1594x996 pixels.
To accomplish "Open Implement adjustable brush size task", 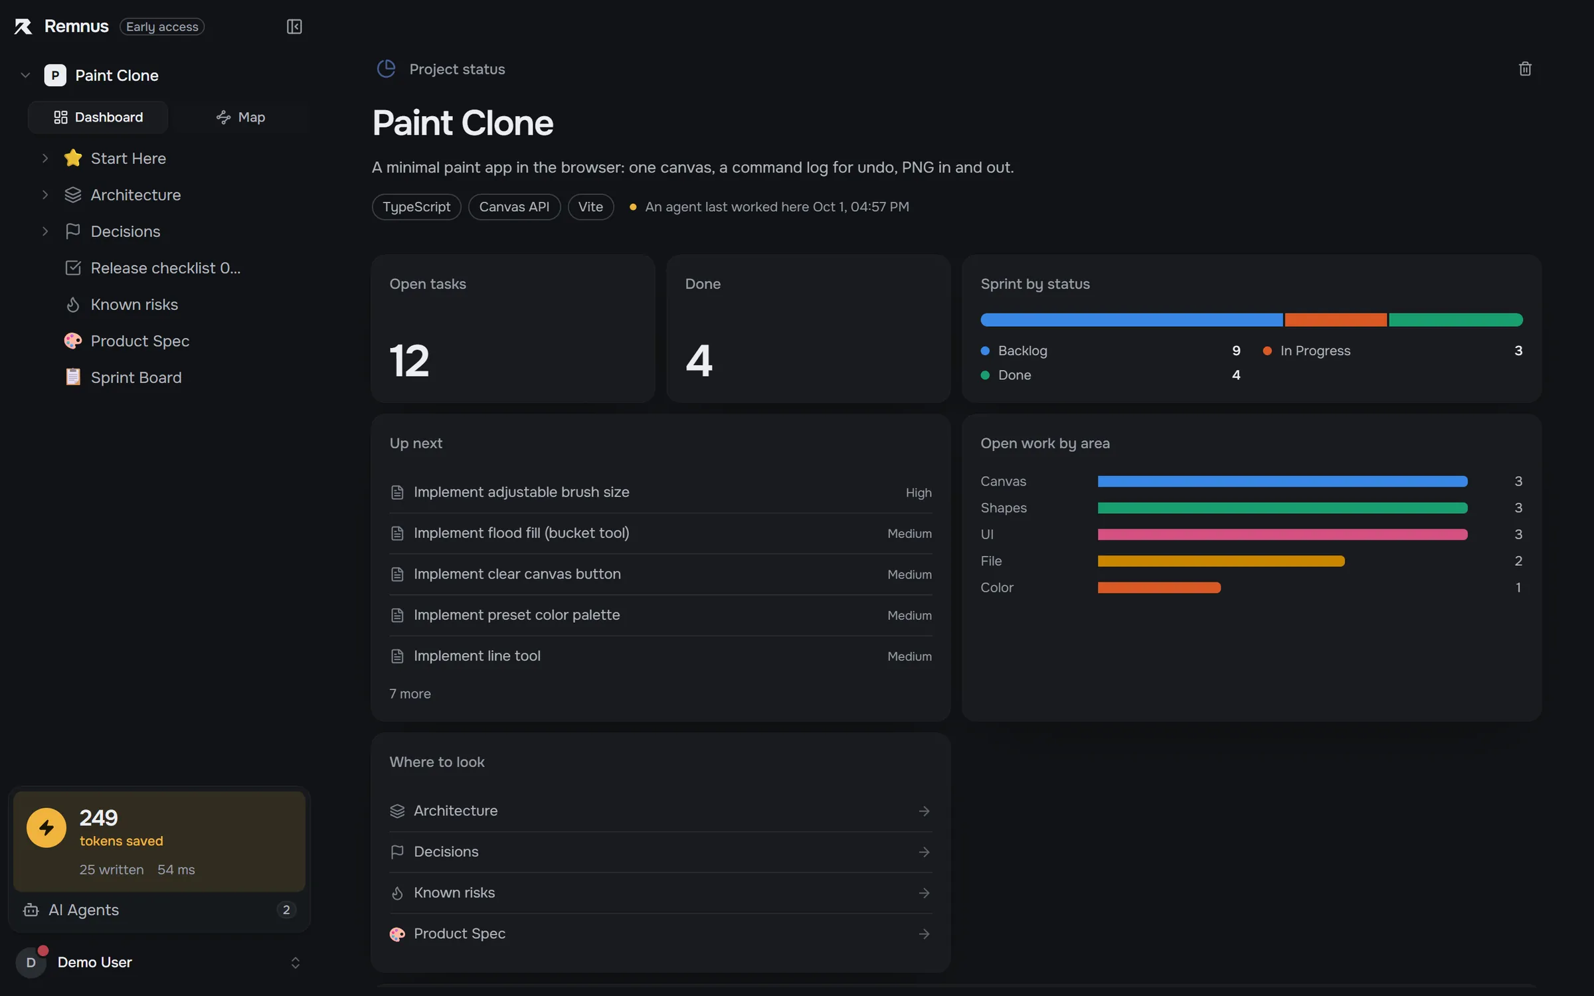I will click(661, 492).
